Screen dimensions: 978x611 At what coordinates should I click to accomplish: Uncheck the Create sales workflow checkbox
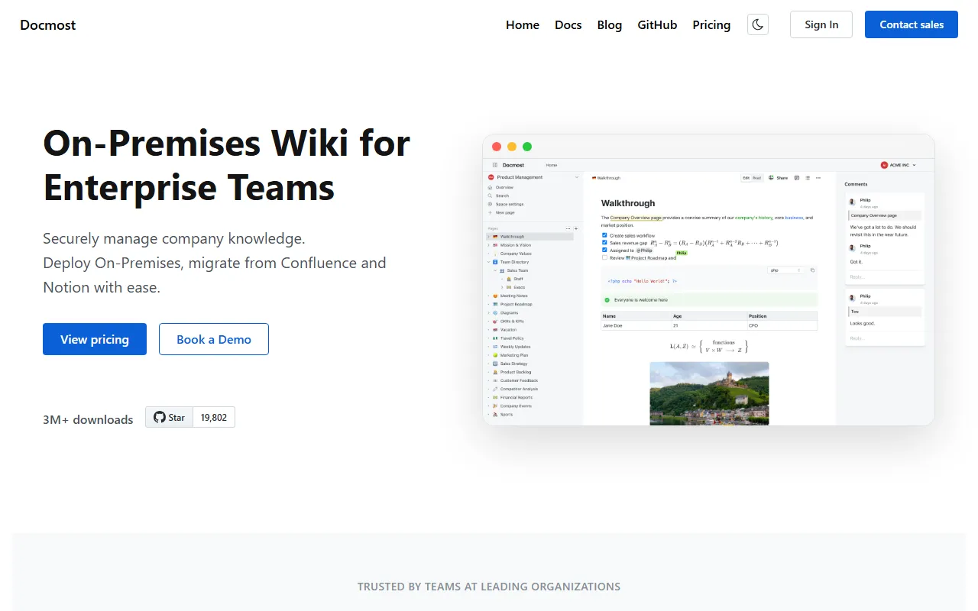604,235
